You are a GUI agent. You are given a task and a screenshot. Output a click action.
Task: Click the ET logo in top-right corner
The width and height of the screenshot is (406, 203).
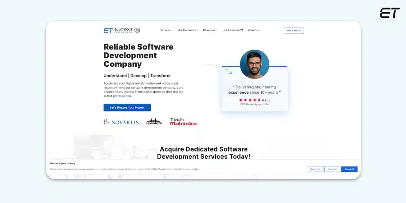(389, 13)
